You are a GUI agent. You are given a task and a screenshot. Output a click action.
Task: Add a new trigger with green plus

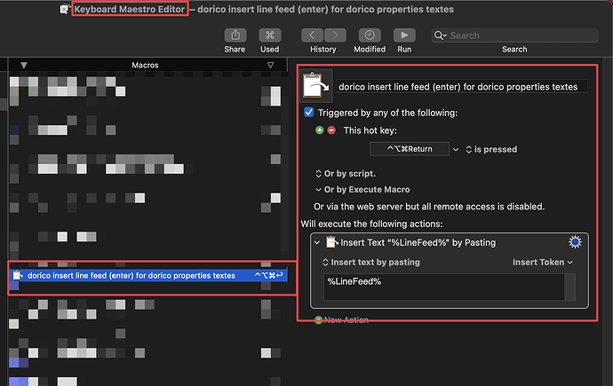pyautogui.click(x=320, y=130)
